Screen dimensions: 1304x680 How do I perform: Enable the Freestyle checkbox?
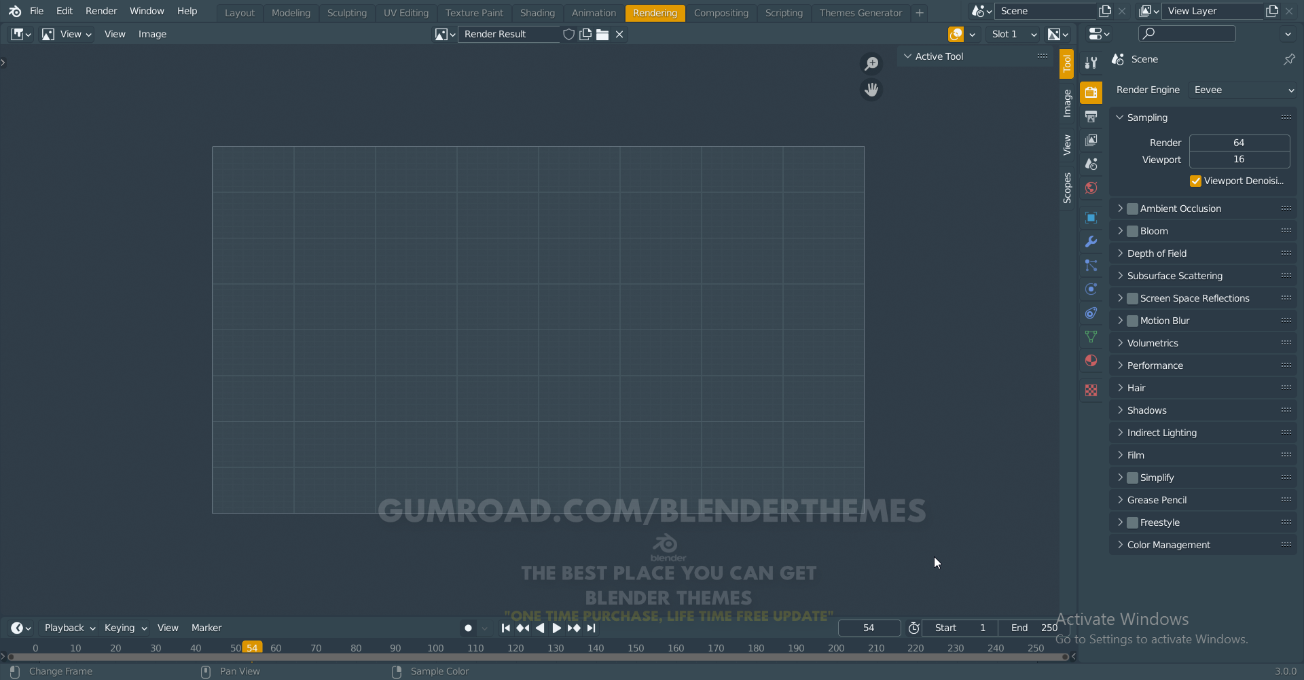coord(1133,522)
